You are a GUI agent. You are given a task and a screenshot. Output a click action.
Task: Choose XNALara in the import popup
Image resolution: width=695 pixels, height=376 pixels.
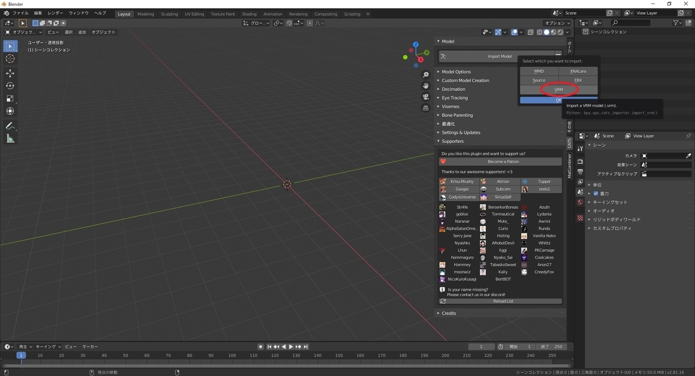click(x=578, y=71)
